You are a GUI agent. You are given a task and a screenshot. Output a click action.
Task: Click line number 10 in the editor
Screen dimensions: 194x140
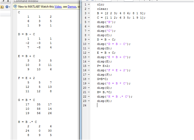[85, 44]
